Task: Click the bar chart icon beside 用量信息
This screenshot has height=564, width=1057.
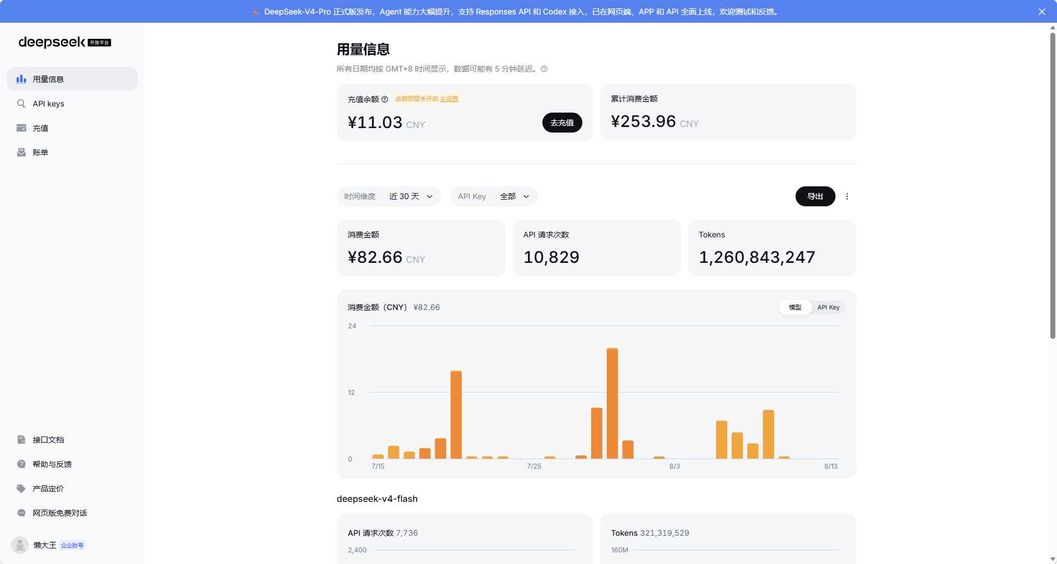Action: (21, 79)
